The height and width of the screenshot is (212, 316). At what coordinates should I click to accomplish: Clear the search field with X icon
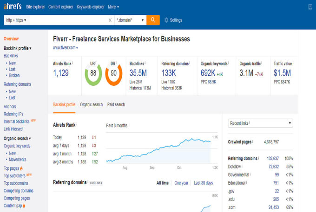(110, 20)
